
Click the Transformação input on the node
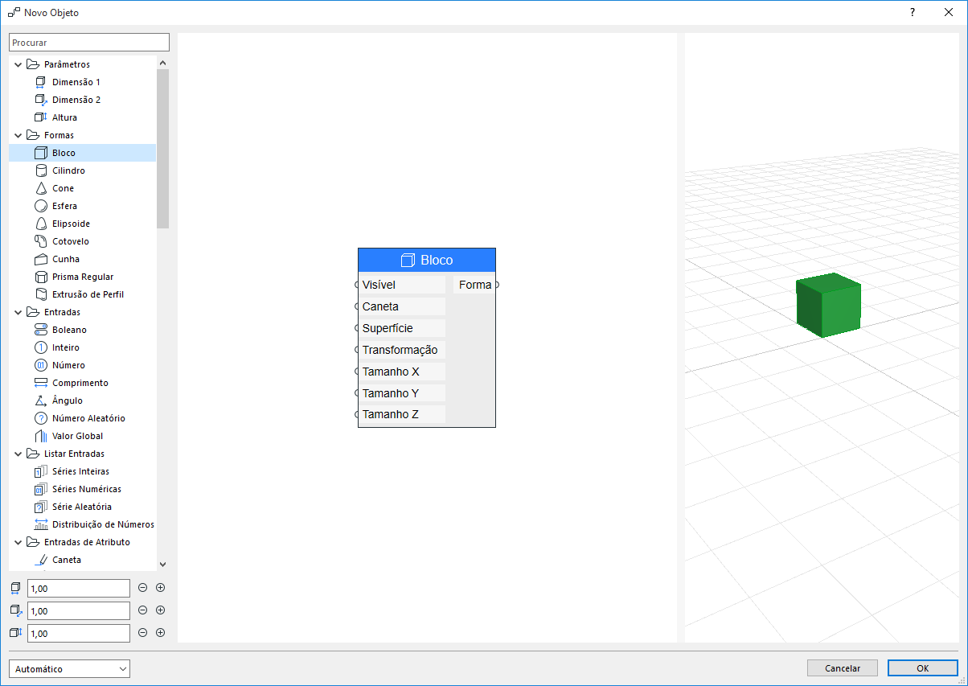click(401, 350)
